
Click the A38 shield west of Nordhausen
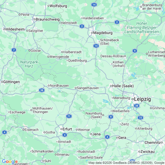click(x=42, y=90)
